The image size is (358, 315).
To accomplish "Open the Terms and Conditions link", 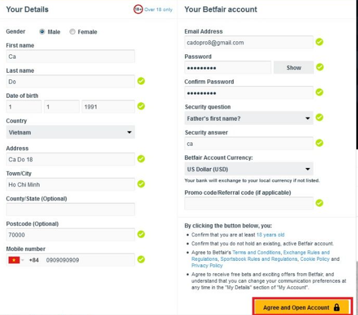I will coord(256,253).
